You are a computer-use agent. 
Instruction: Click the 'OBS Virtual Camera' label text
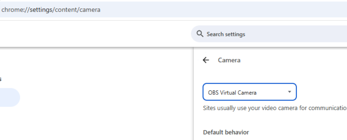point(232,92)
